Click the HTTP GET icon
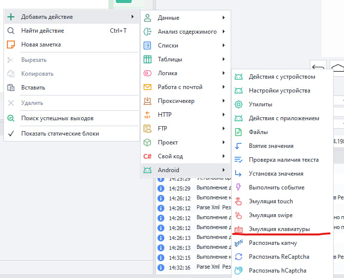This screenshot has width=344, height=278. point(147,115)
